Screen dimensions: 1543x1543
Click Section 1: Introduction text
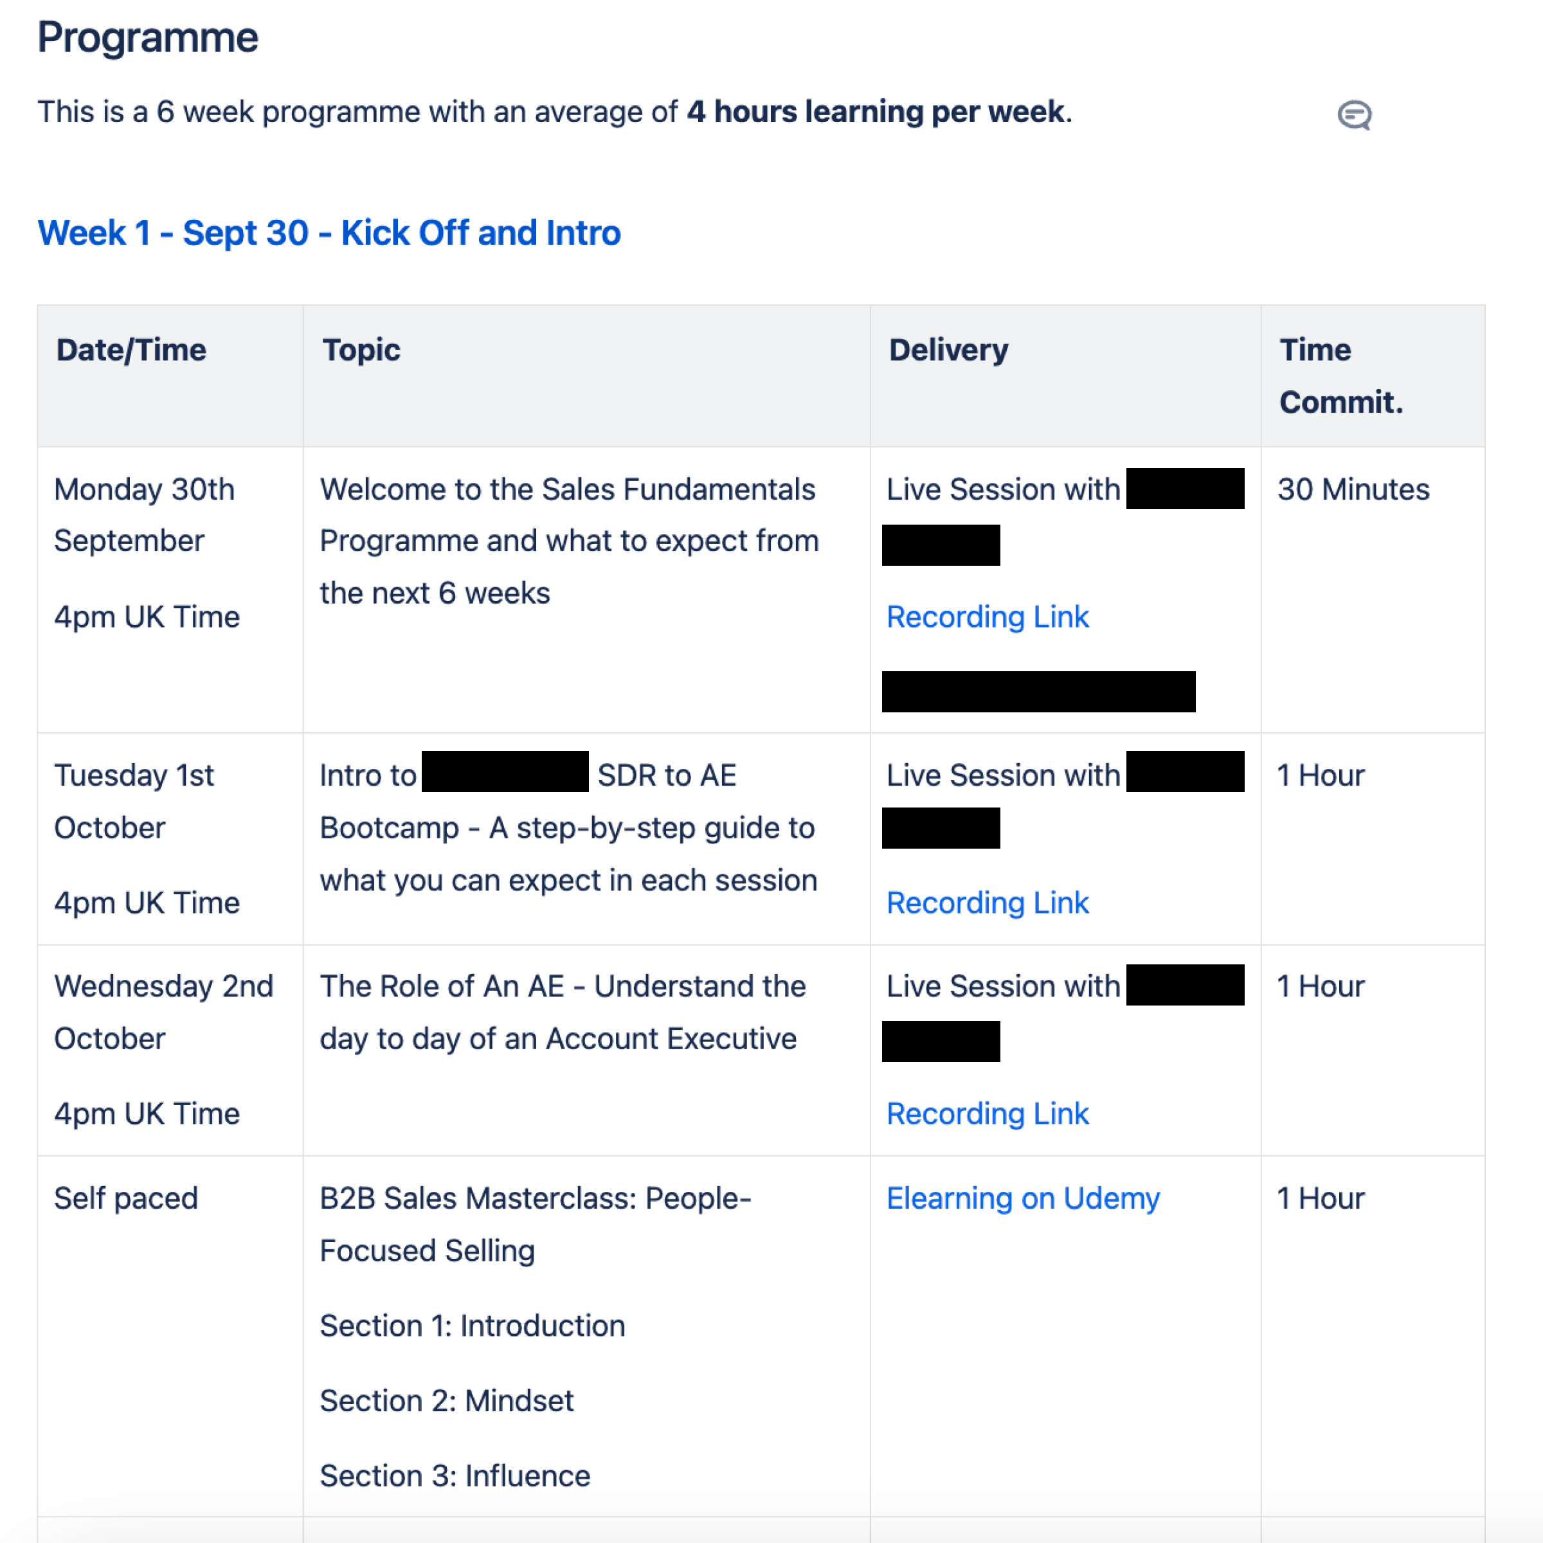click(x=472, y=1326)
